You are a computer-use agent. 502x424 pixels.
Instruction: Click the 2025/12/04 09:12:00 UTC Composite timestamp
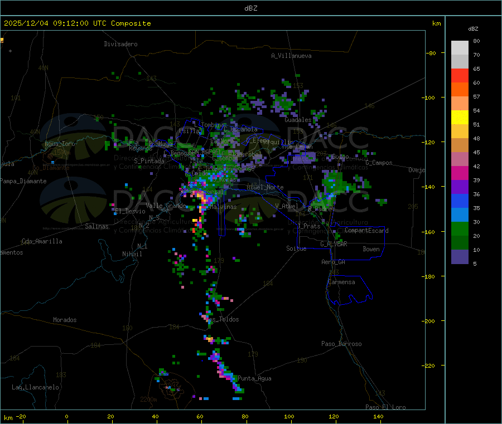click(77, 23)
